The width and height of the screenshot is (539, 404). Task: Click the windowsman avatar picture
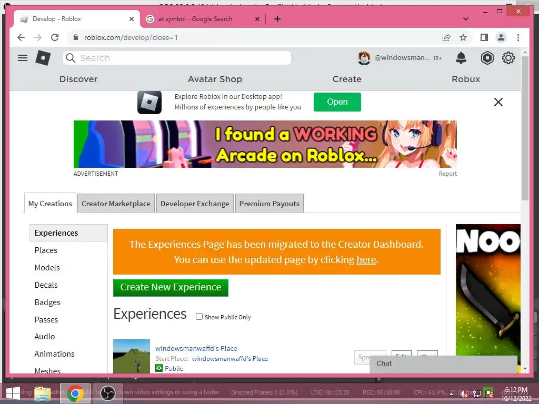[364, 58]
